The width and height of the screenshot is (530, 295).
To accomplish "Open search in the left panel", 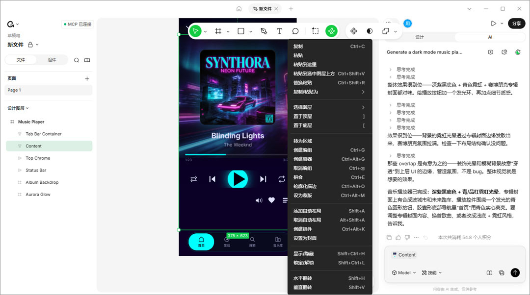I will coord(77,60).
